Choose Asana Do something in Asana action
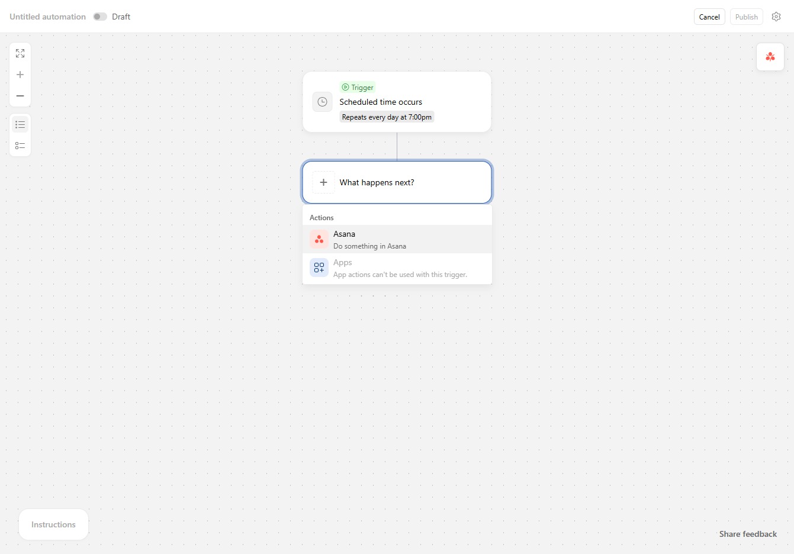 pos(397,239)
